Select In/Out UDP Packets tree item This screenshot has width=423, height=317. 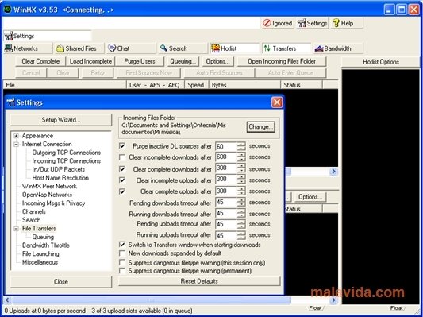click(x=59, y=169)
